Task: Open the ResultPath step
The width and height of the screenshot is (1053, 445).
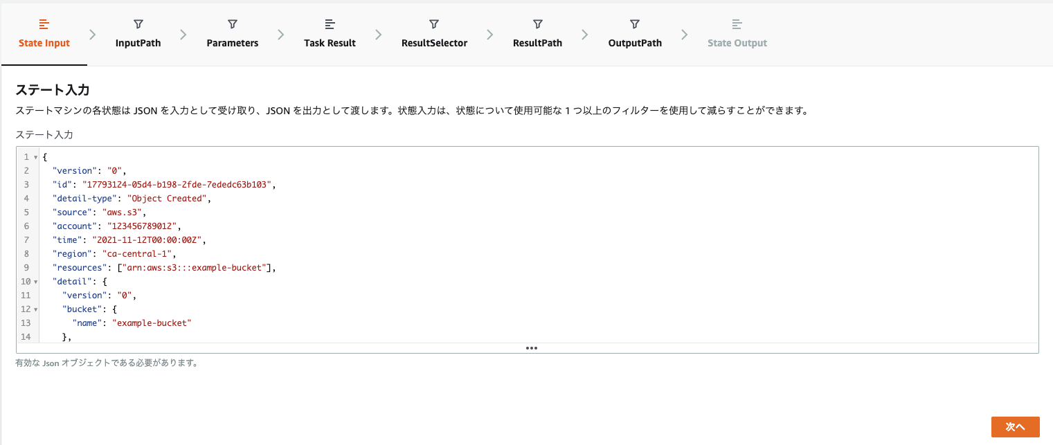Action: click(537, 42)
